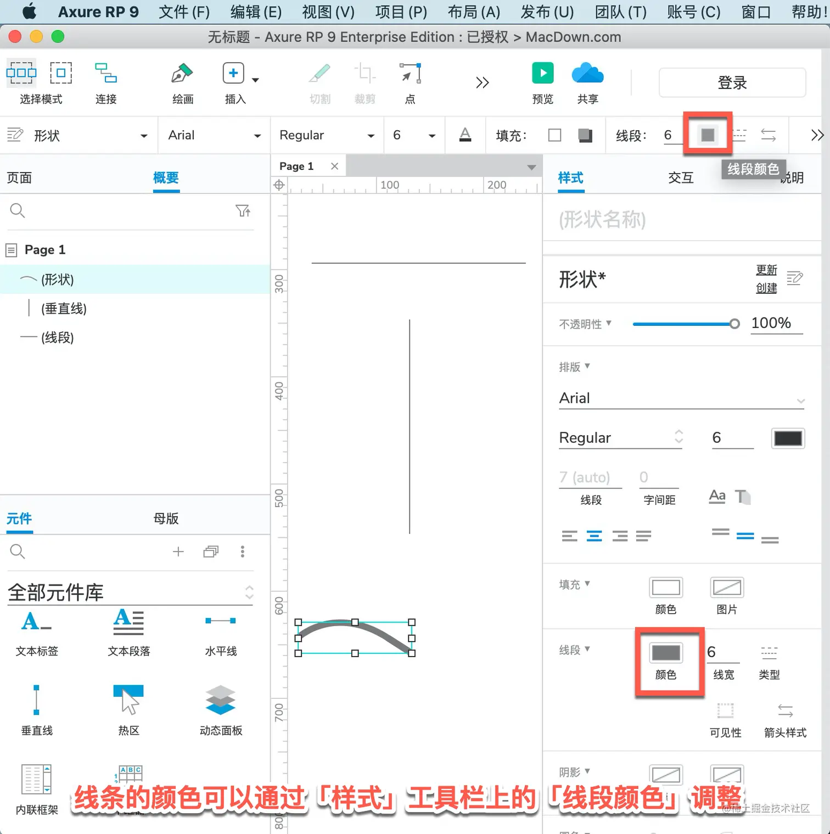Switch to the Style (样式) inspector tab
Viewport: 830px width, 834px height.
(x=571, y=177)
